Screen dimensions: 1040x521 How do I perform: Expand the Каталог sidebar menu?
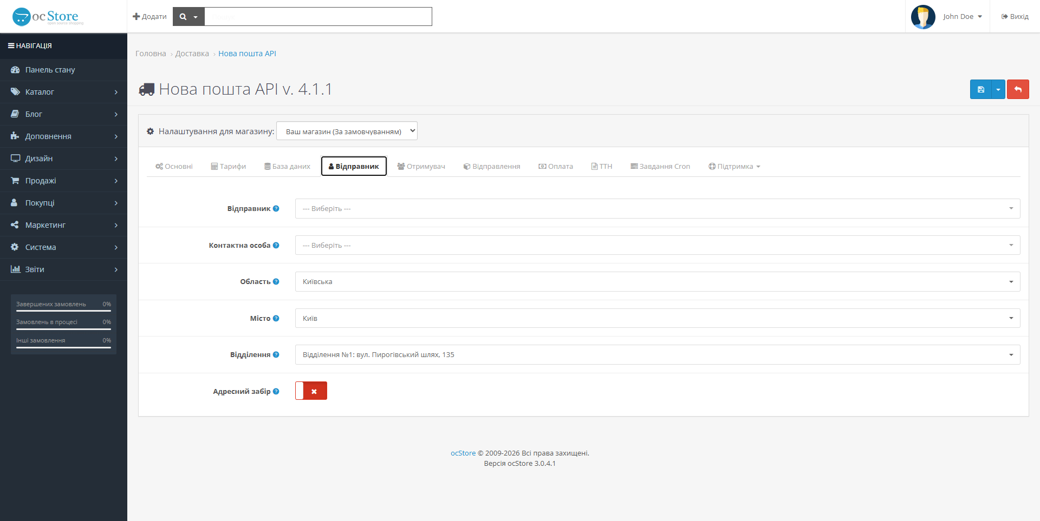[63, 92]
